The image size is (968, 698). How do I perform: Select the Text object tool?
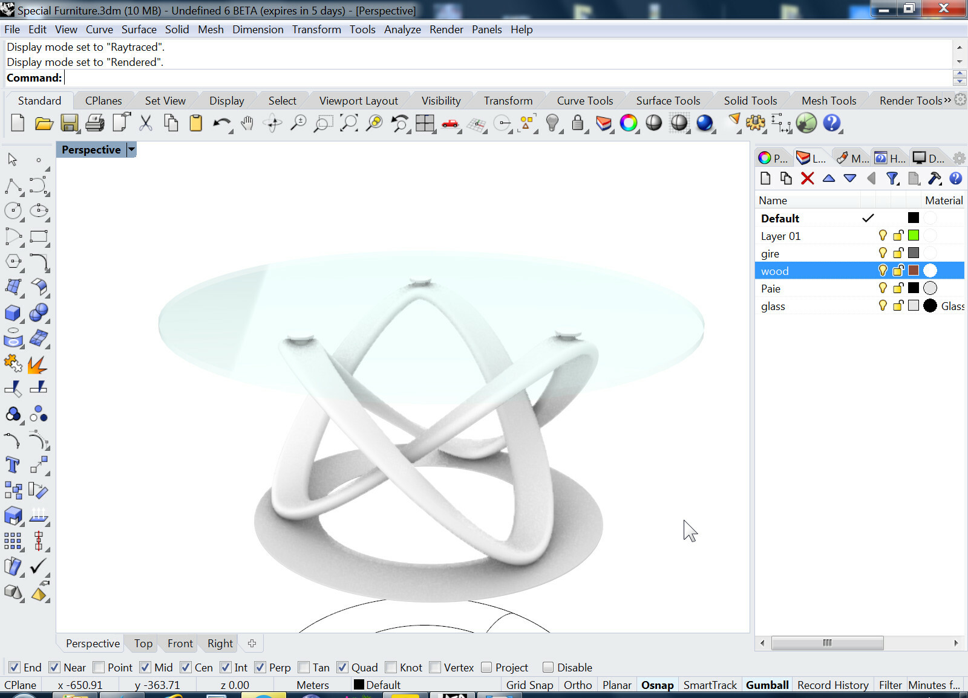tap(13, 465)
